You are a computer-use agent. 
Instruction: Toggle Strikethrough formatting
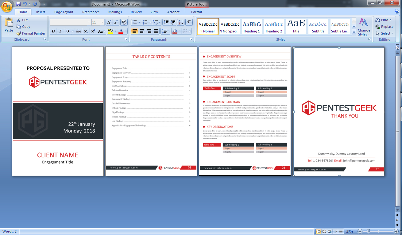coord(79,31)
